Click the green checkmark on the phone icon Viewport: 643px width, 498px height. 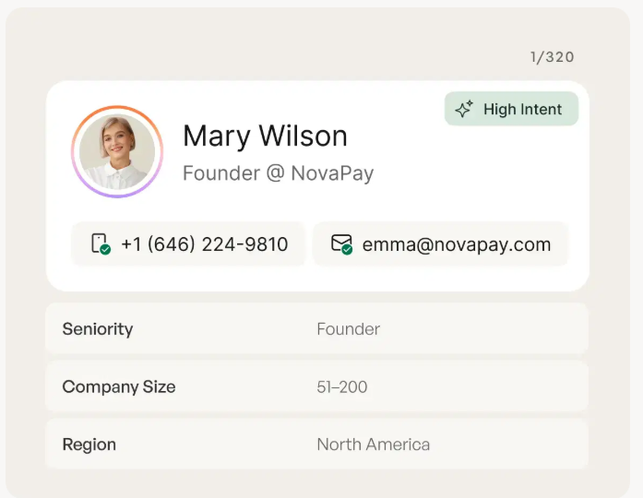(105, 250)
